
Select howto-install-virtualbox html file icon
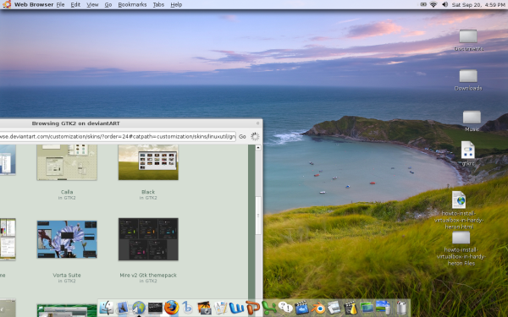pos(459,199)
